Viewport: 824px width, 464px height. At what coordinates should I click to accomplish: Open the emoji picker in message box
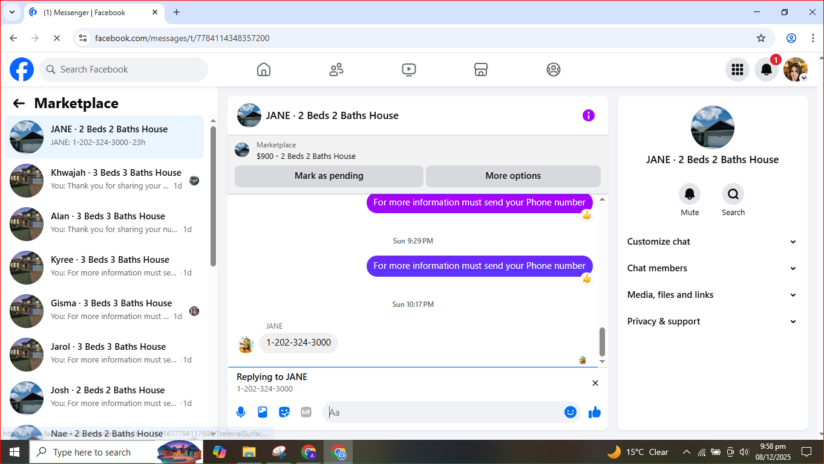coord(571,412)
